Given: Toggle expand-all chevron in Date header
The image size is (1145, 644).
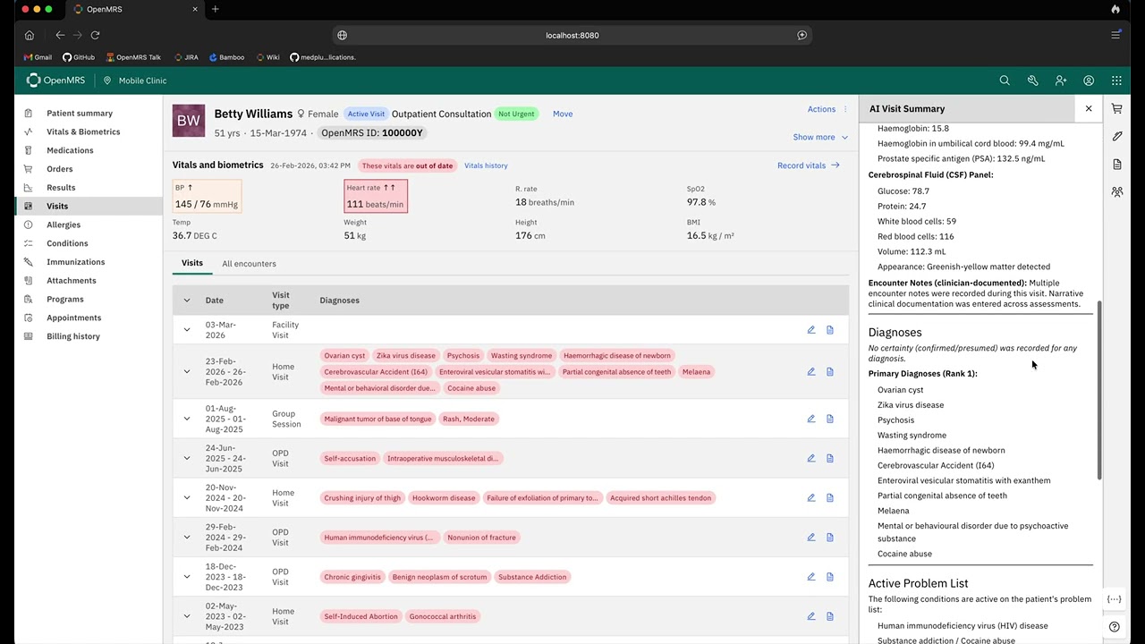Looking at the screenshot, I should 187,301.
